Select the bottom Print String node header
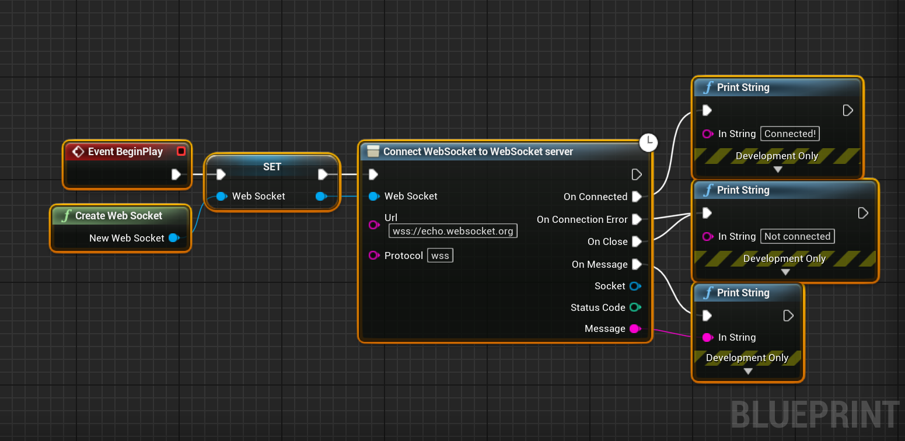This screenshot has width=905, height=441. point(747,293)
